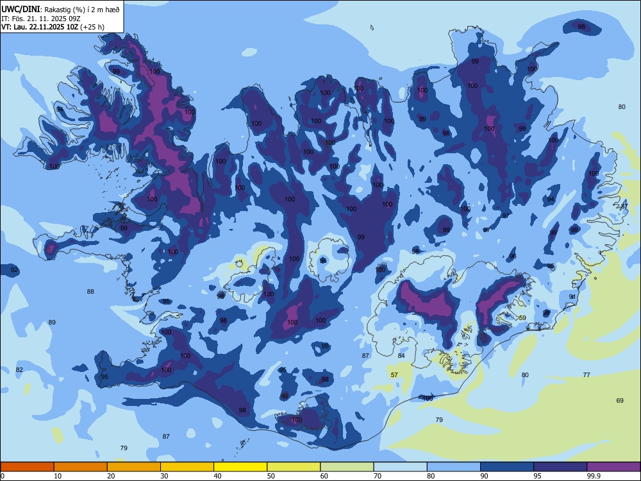The height and width of the screenshot is (481, 641).
Task: Select the legend tick label 30
Action: click(164, 476)
